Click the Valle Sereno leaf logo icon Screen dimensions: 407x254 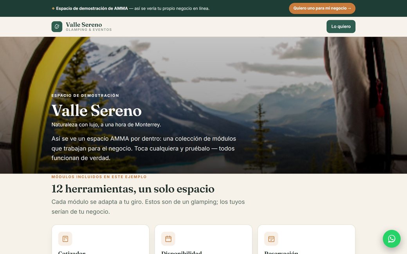[x=57, y=27]
